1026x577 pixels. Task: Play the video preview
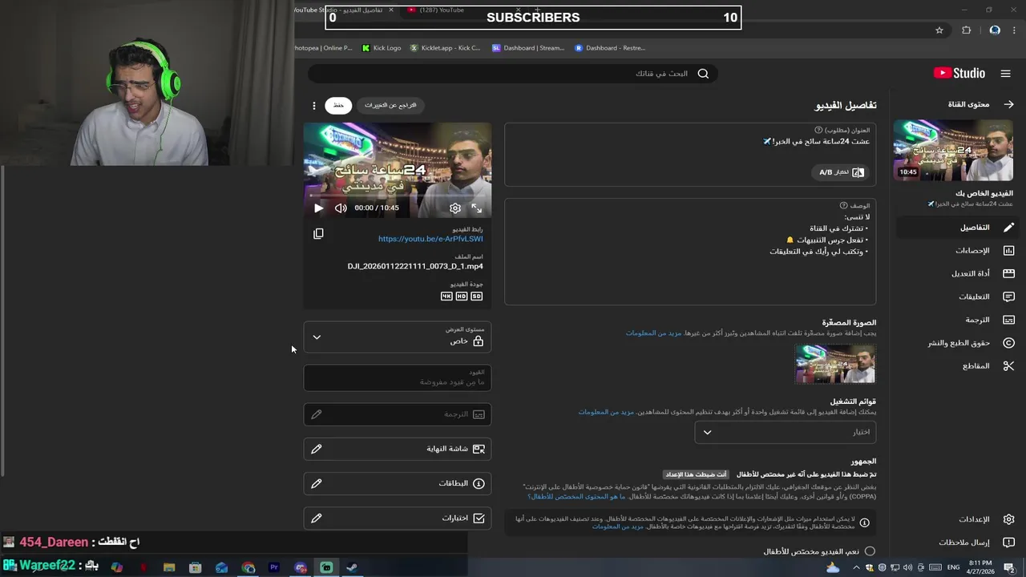point(318,208)
